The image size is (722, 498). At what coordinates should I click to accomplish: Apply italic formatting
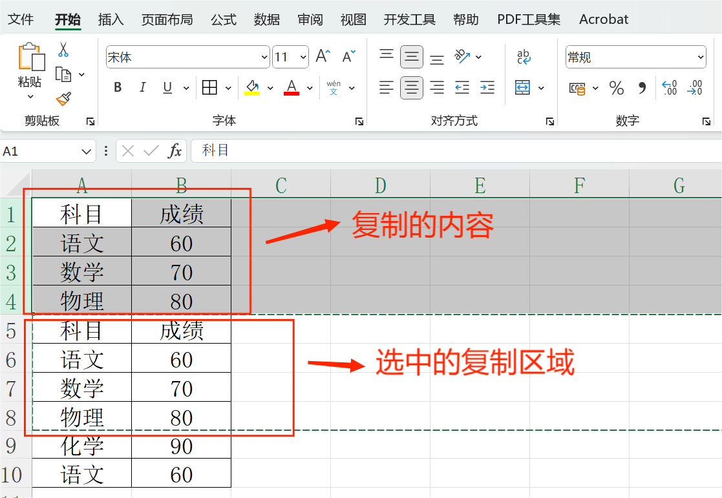tap(143, 87)
